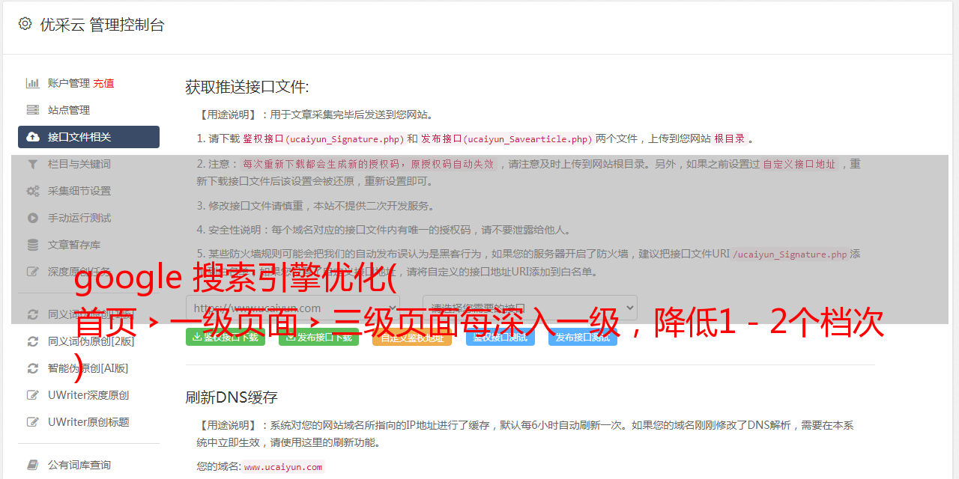The height and width of the screenshot is (479, 959).
Task: Click the green 发布接口下载 button
Action: point(318,337)
